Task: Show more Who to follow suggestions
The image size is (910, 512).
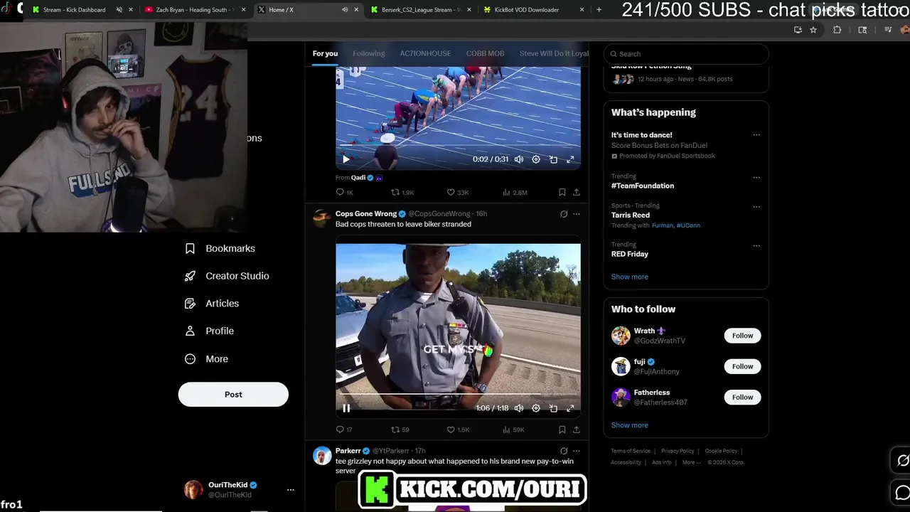Action: coord(630,425)
